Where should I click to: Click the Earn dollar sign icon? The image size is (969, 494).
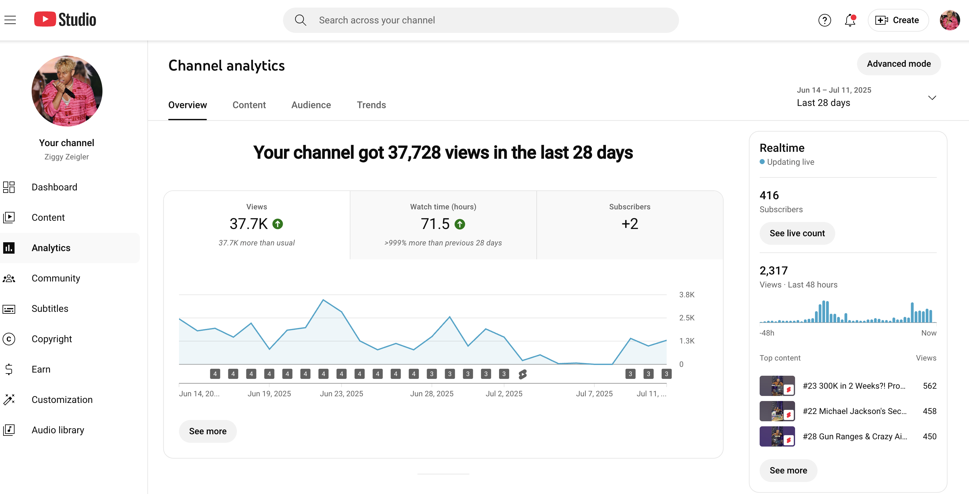pyautogui.click(x=9, y=369)
